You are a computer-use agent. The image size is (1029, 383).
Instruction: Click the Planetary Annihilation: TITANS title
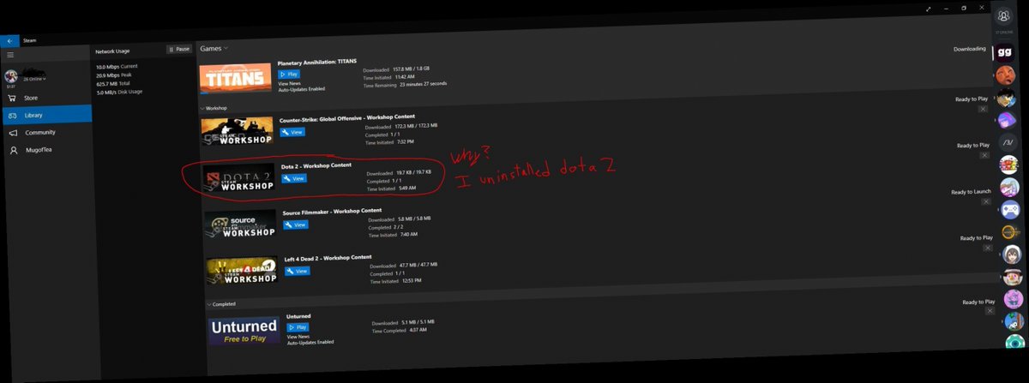316,64
